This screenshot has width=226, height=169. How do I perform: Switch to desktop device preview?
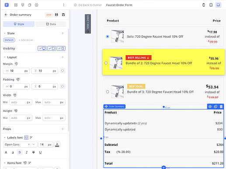[x=218, y=5]
